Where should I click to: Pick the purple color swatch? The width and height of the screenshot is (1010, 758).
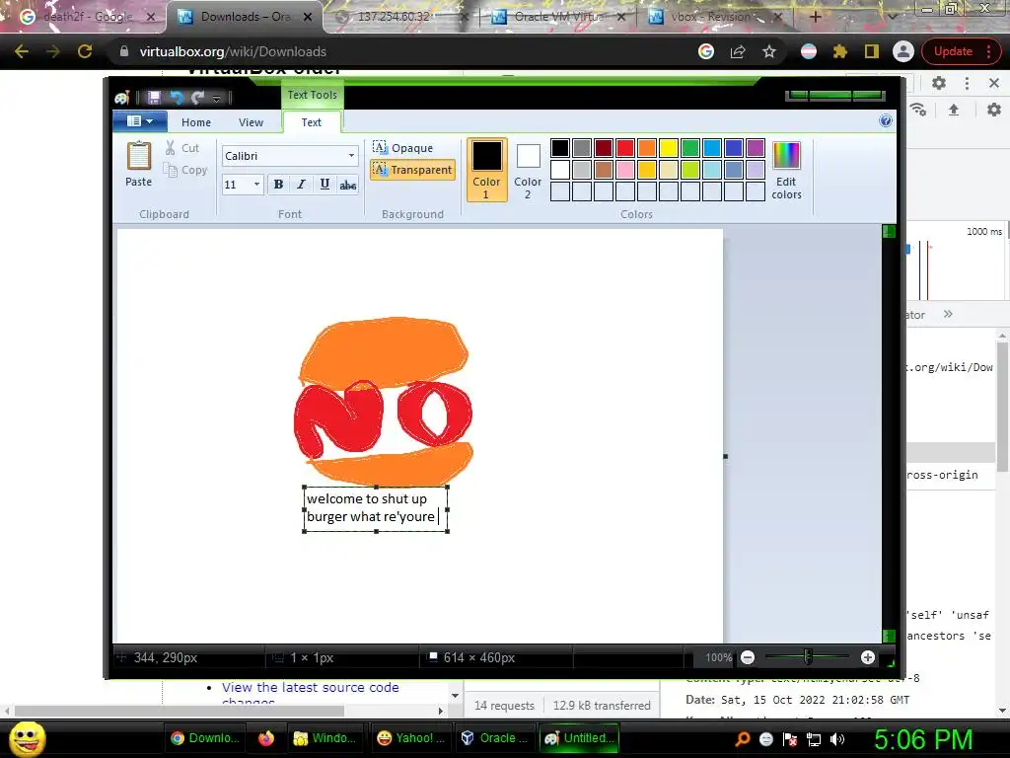(x=755, y=148)
